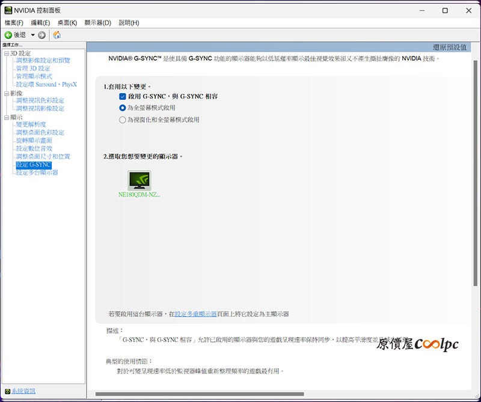The image size is (481, 402).
Task: Select 設定 G-SYNC in the tree
Action: click(x=34, y=165)
